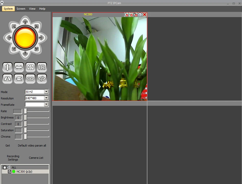Toggle the IR infrared button
The image size is (242, 184).
pos(42,67)
